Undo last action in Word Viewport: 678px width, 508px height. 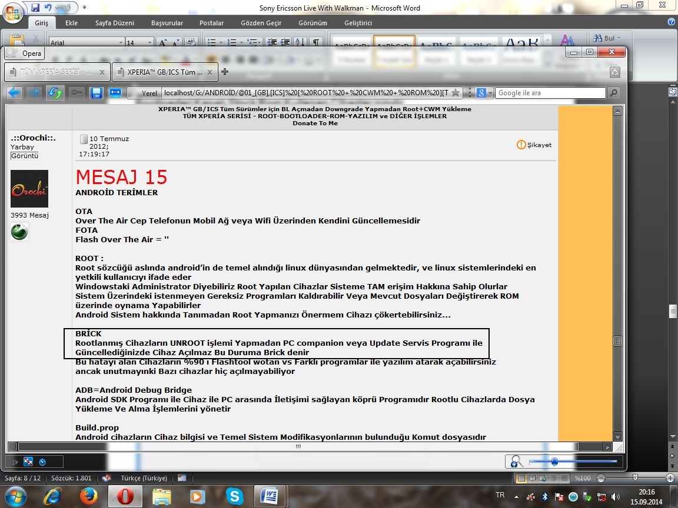pyautogui.click(x=48, y=7)
